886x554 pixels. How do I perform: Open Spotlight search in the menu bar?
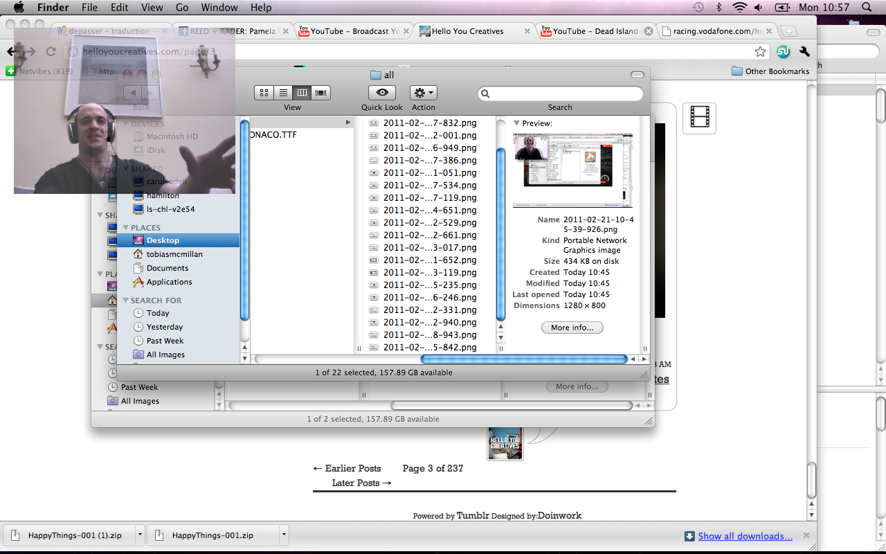click(x=867, y=8)
